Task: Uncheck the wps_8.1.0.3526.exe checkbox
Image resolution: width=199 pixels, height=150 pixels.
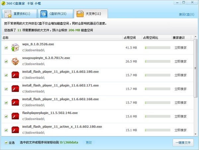Action: click(6, 48)
